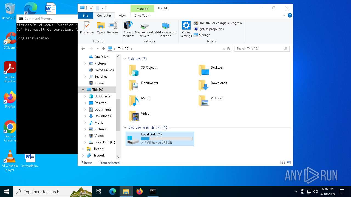Expand the Searches tree node
The image size is (351, 197).
85,77
